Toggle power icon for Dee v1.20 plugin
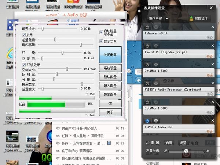 (147, 46)
